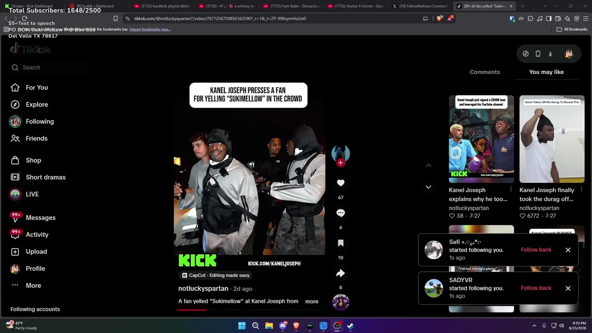Open File Explorer from the taskbar

click(x=269, y=326)
